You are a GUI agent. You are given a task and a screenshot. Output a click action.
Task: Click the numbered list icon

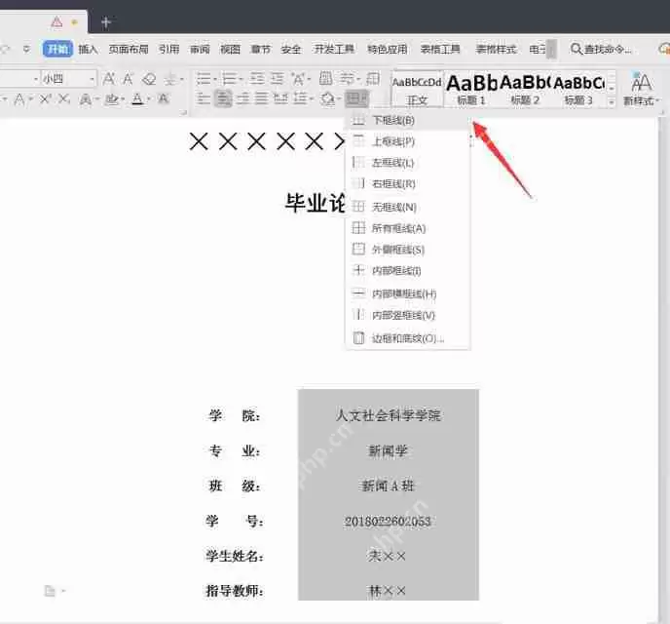tap(230, 79)
